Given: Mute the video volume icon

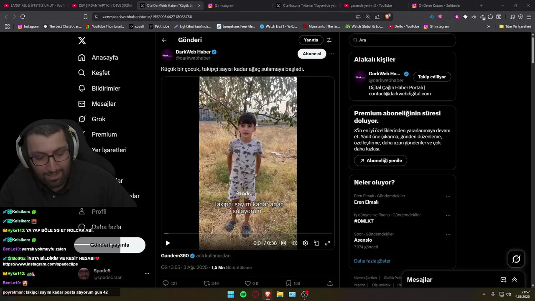Looking at the screenshot, I should pyautogui.click(x=294, y=243).
